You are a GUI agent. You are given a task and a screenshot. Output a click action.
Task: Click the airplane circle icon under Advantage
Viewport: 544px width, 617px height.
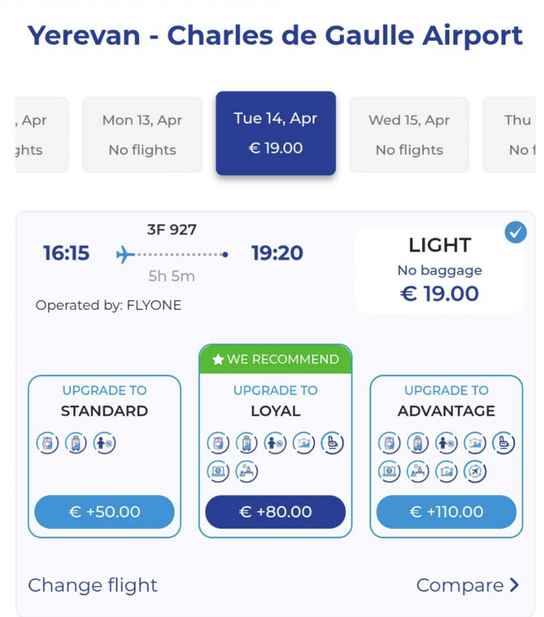pos(475,472)
